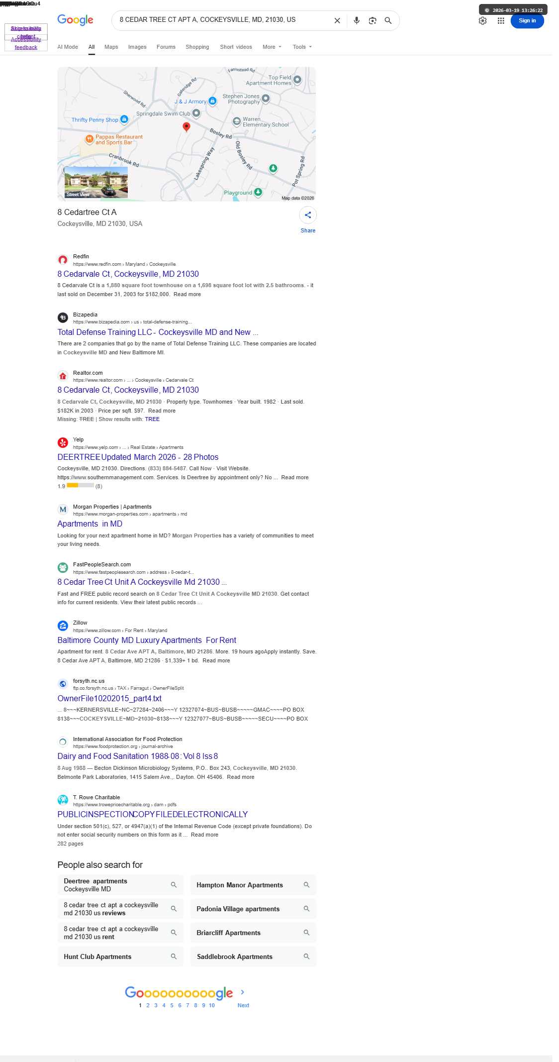Click the magnifying glass search button
This screenshot has height=1062, width=559.
tap(388, 20)
